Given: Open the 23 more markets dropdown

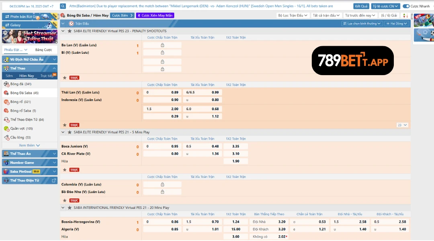Looking at the screenshot, I should (x=402, y=125).
